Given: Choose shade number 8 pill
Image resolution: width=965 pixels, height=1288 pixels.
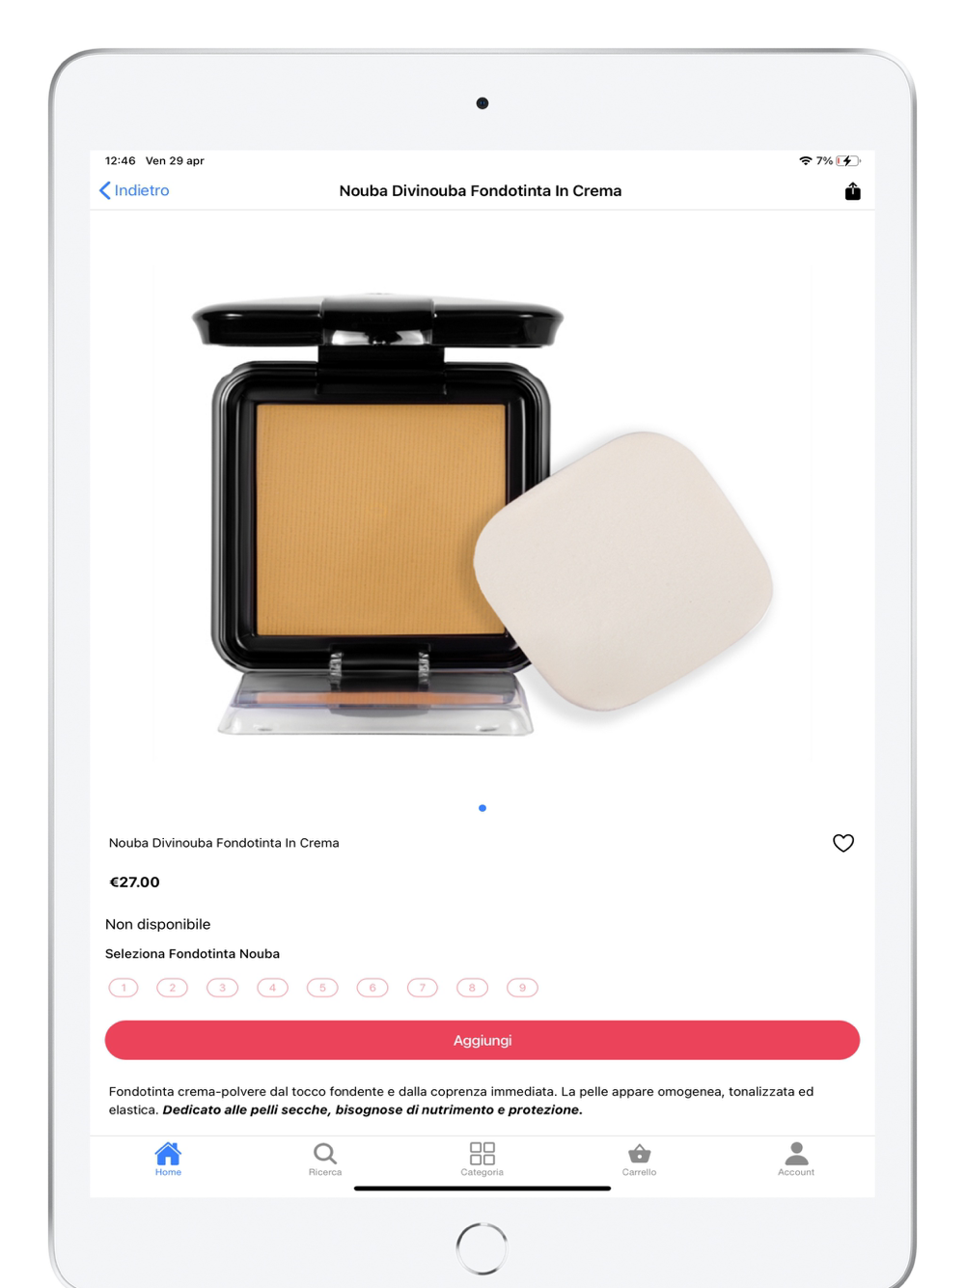Looking at the screenshot, I should pyautogui.click(x=472, y=988).
